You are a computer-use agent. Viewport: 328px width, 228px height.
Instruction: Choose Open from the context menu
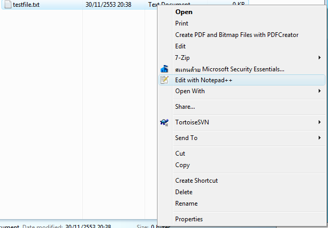click(183, 12)
